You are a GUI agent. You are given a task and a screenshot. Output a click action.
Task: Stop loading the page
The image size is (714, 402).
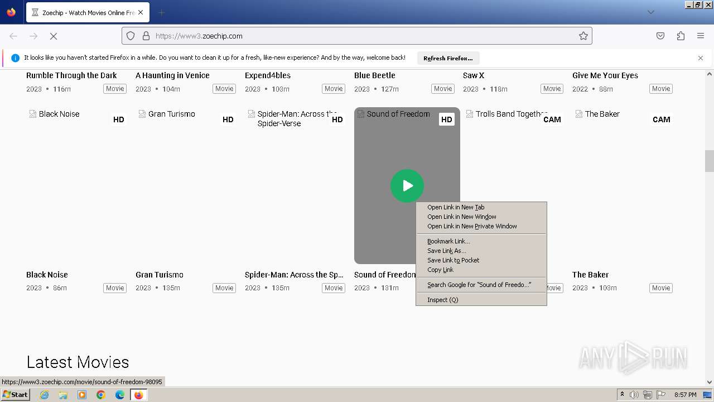pyautogui.click(x=54, y=36)
